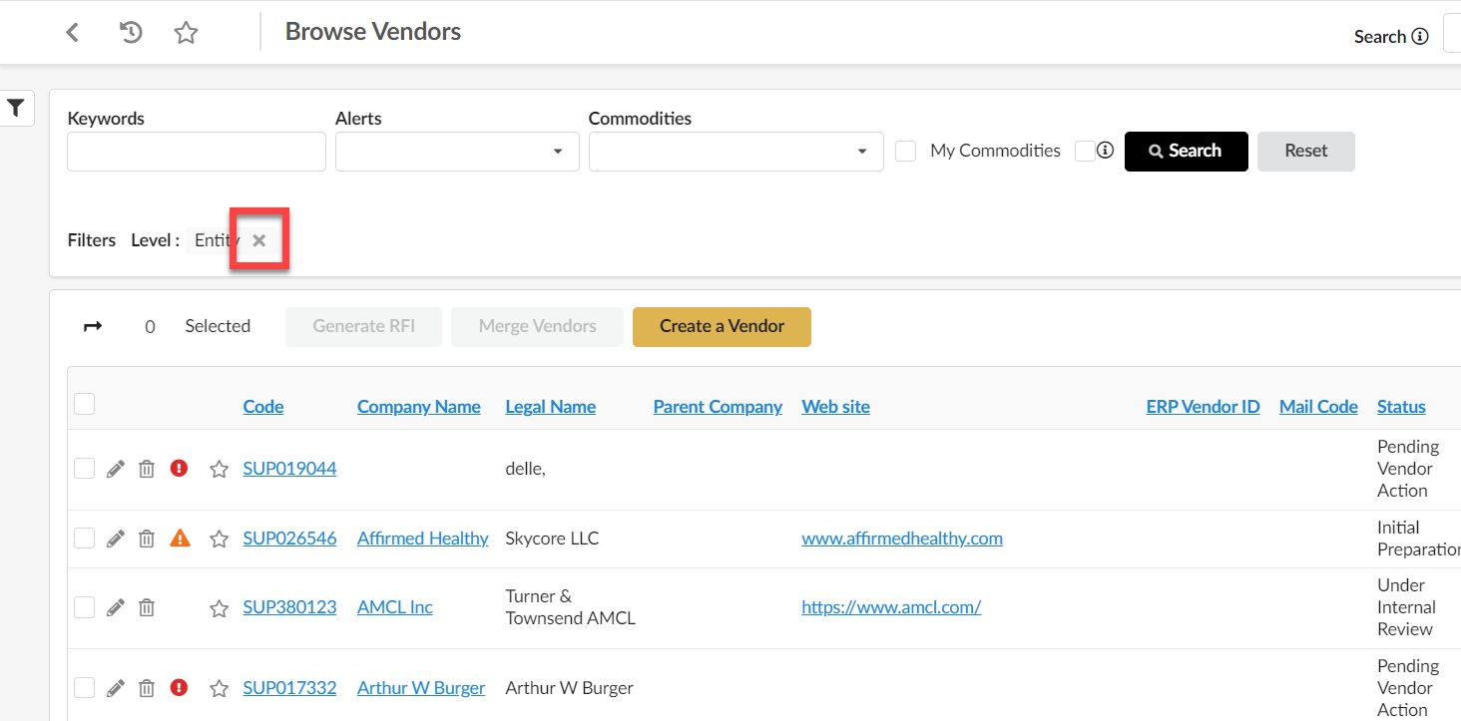Image resolution: width=1461 pixels, height=721 pixels.
Task: Focus the Keywords input field
Action: pyautogui.click(x=197, y=152)
